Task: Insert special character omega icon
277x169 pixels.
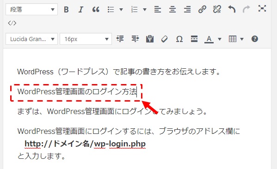Action: (179, 39)
